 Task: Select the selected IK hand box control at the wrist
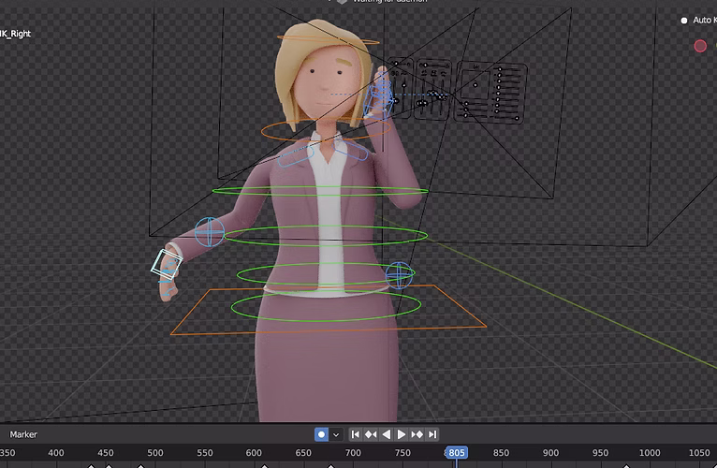coord(167,264)
